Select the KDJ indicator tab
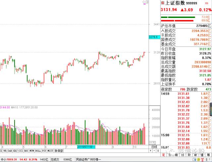 [15, 151]
